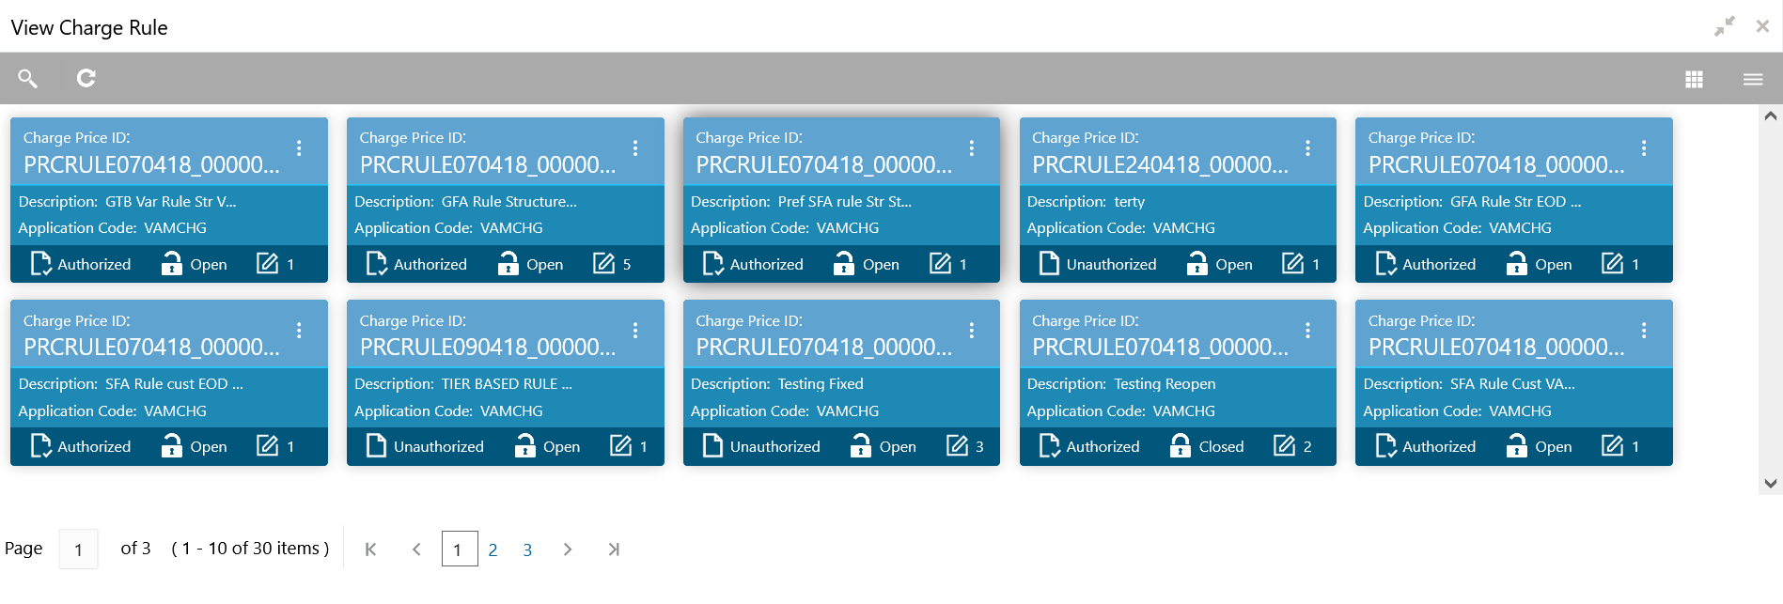Click 'Description: GFA Rule Structure...' text
Image resolution: width=1783 pixels, height=604 pixels.
pos(465,202)
